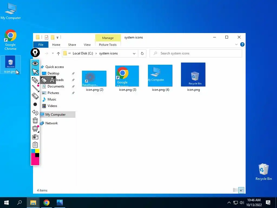Viewport: 277px width, 208px height.
Task: Click the Forward navigation arrow
Action: click(x=47, y=53)
